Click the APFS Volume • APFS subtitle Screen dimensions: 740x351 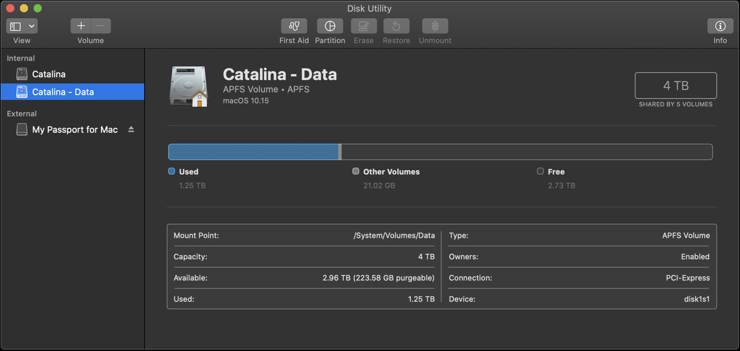(x=266, y=89)
